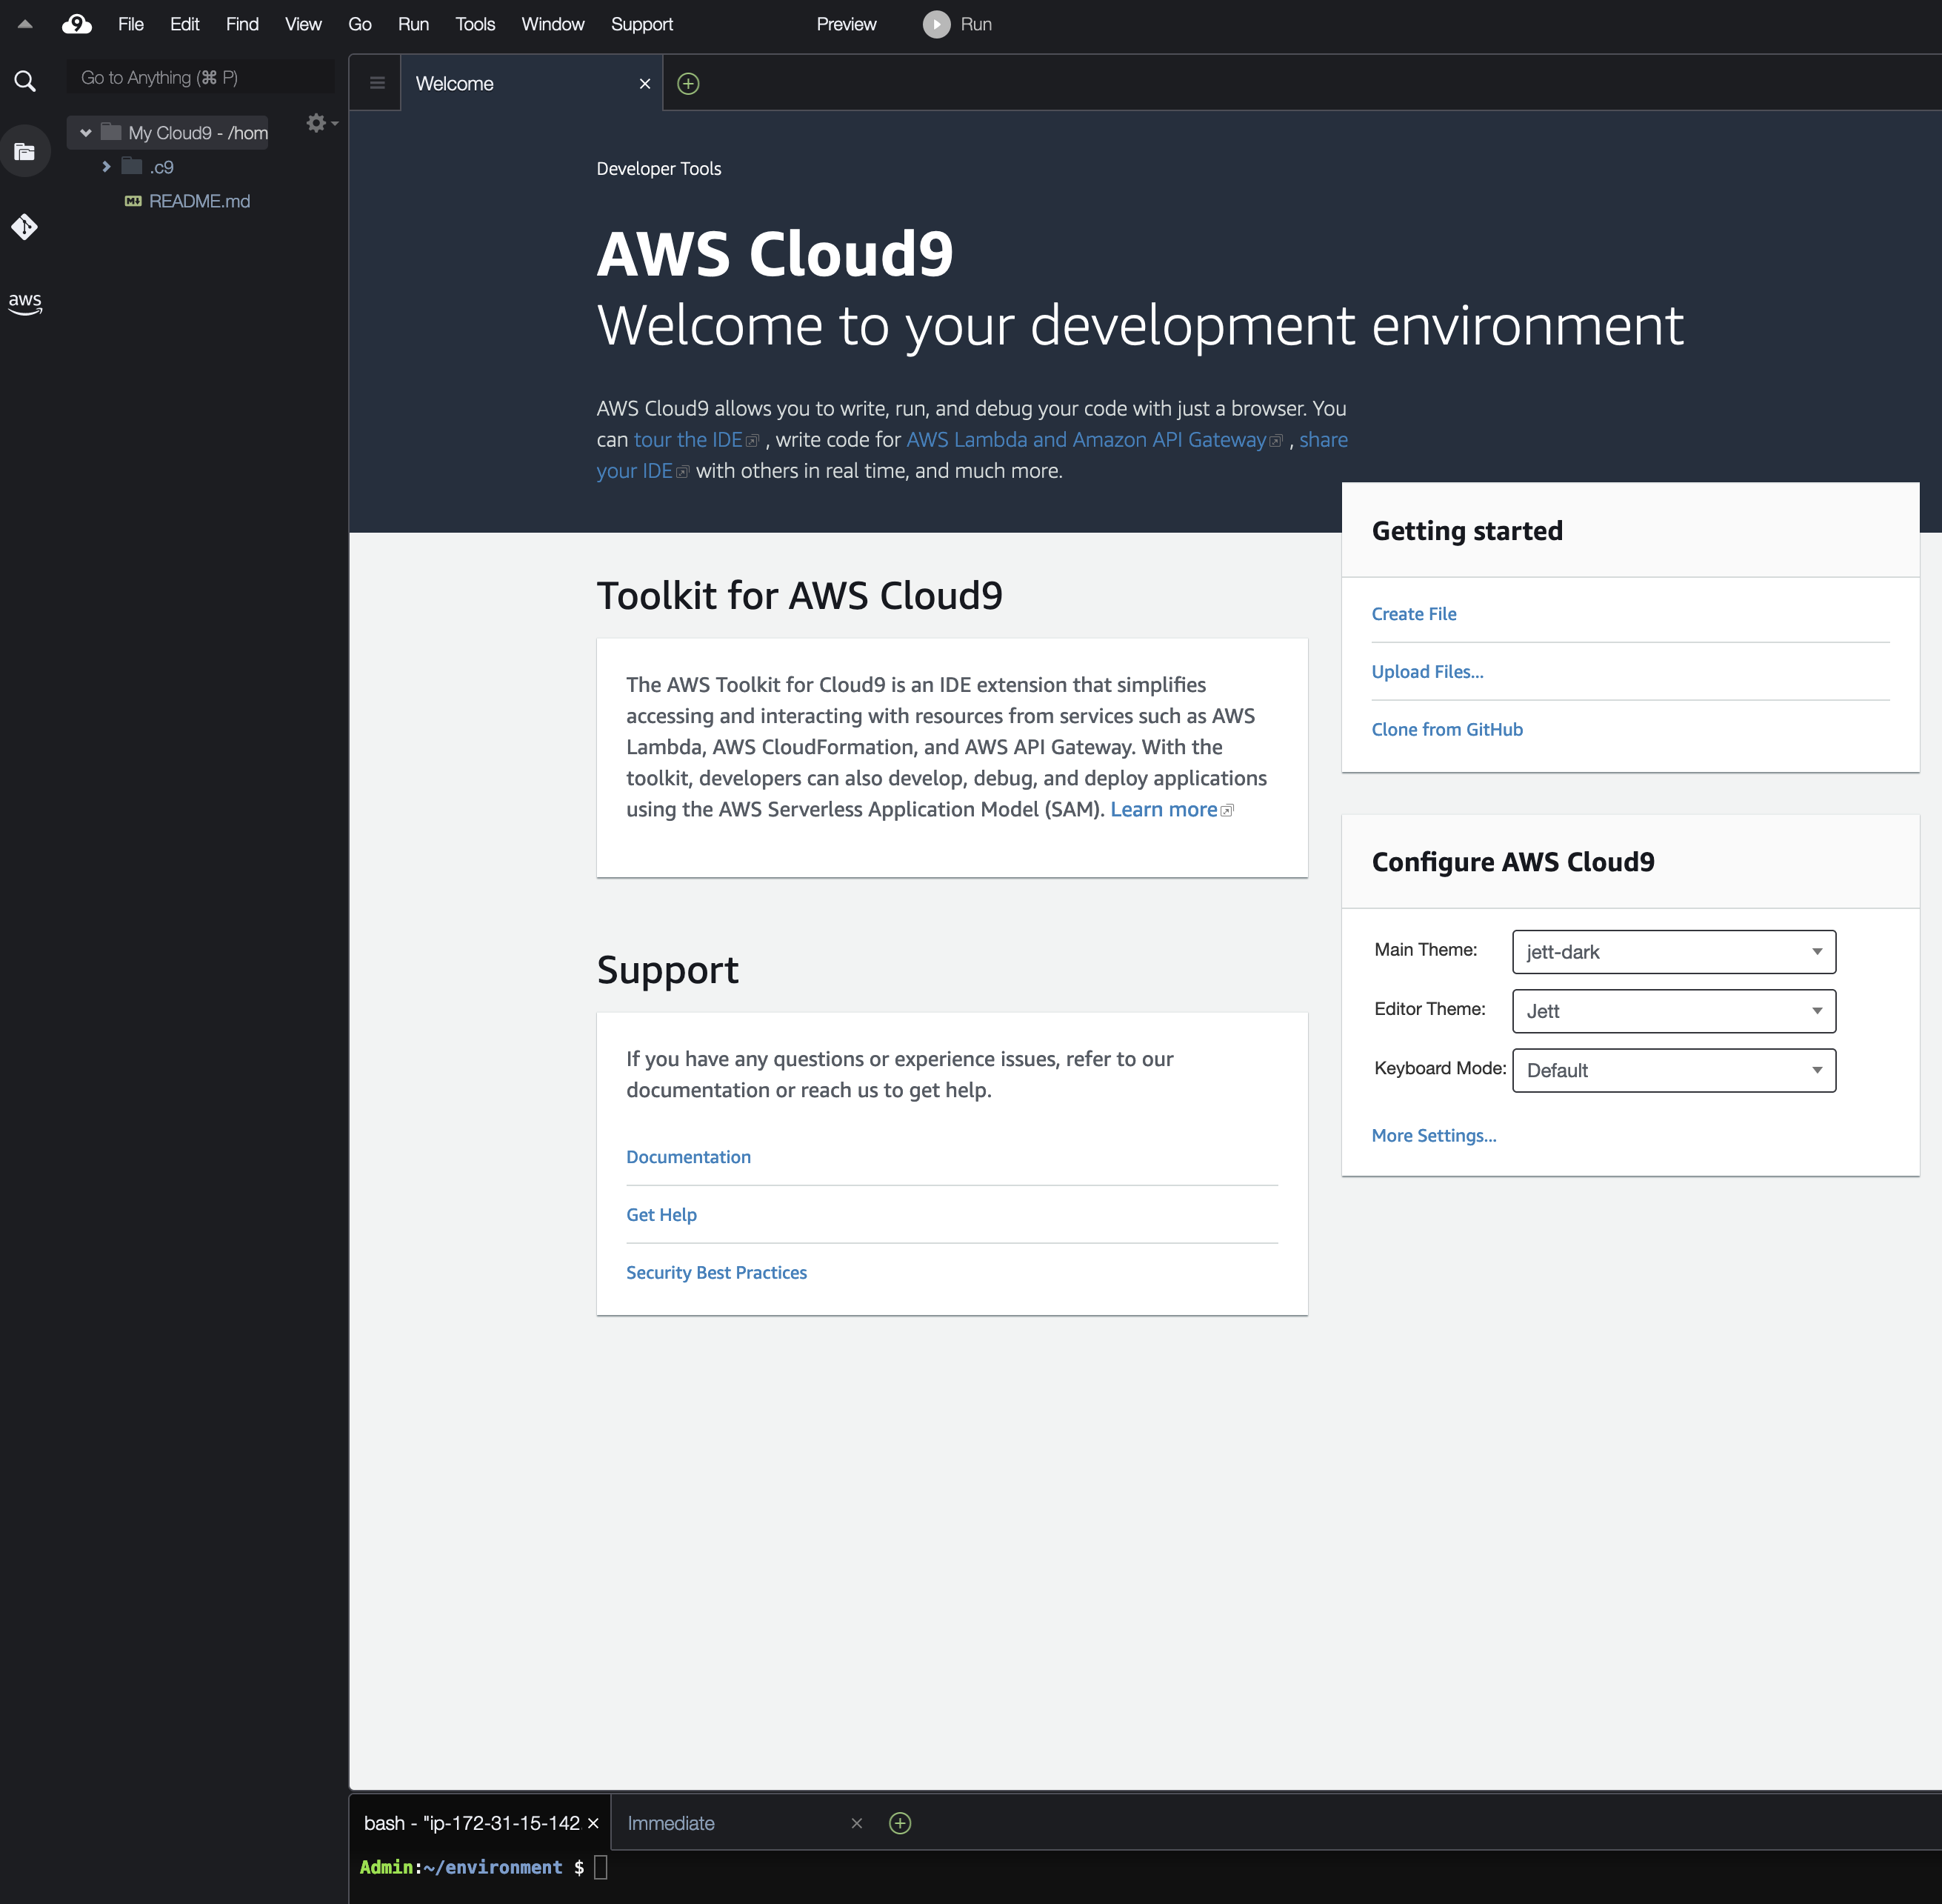The height and width of the screenshot is (1904, 1942).
Task: Click the Upload Files link
Action: tap(1427, 672)
